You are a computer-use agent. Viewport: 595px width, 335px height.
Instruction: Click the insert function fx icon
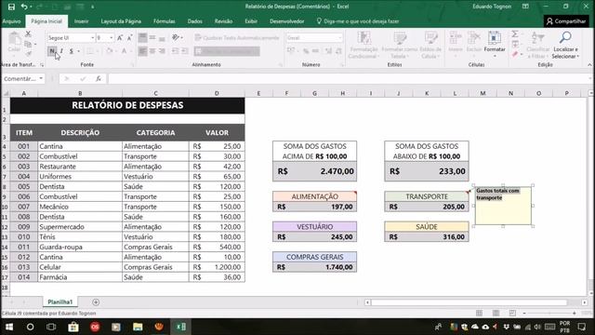click(99, 78)
